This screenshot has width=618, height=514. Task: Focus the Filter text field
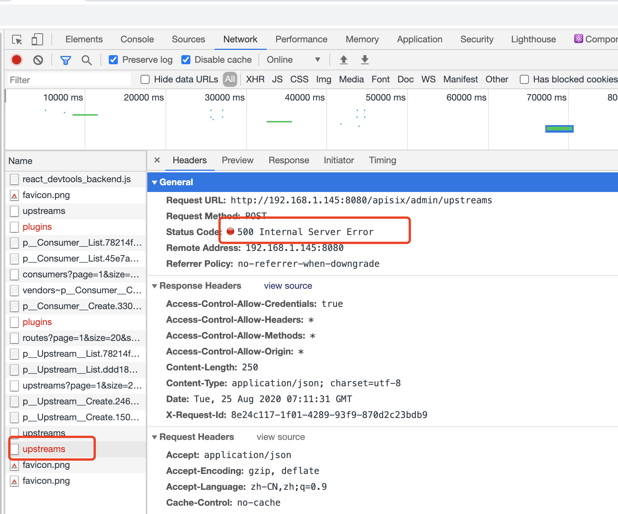tap(69, 80)
